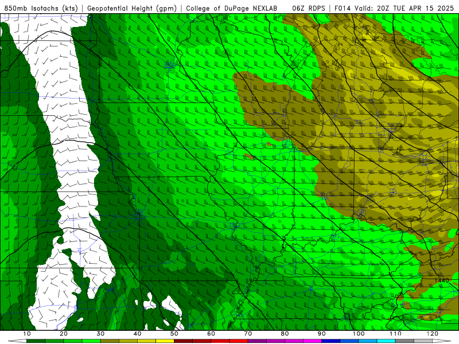Image resolution: width=459 pixels, height=344 pixels.
Task: Click the dark red 50-55 kt swatch
Action: tap(183, 341)
